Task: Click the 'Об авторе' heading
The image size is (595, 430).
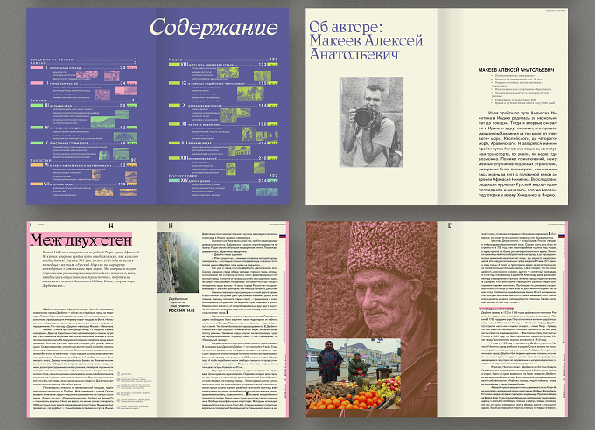Action: (x=346, y=27)
